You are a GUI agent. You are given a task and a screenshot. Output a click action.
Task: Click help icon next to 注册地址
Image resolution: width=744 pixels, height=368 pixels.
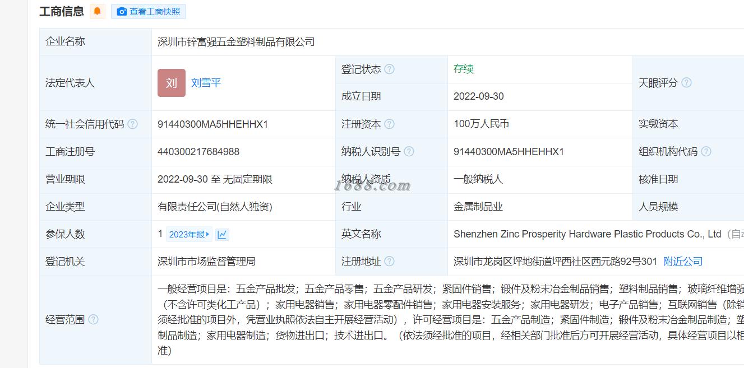(390, 262)
